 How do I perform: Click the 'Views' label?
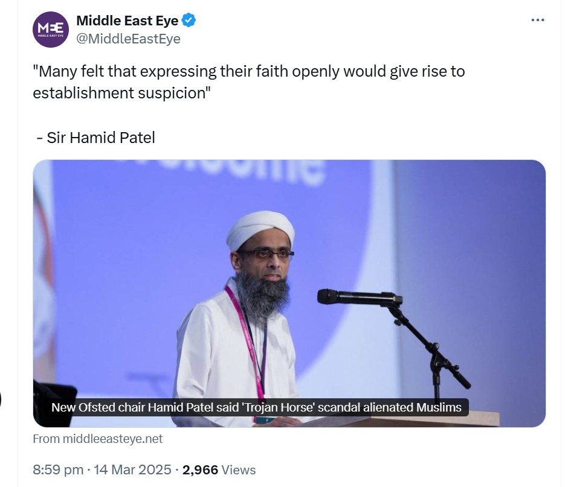239,469
